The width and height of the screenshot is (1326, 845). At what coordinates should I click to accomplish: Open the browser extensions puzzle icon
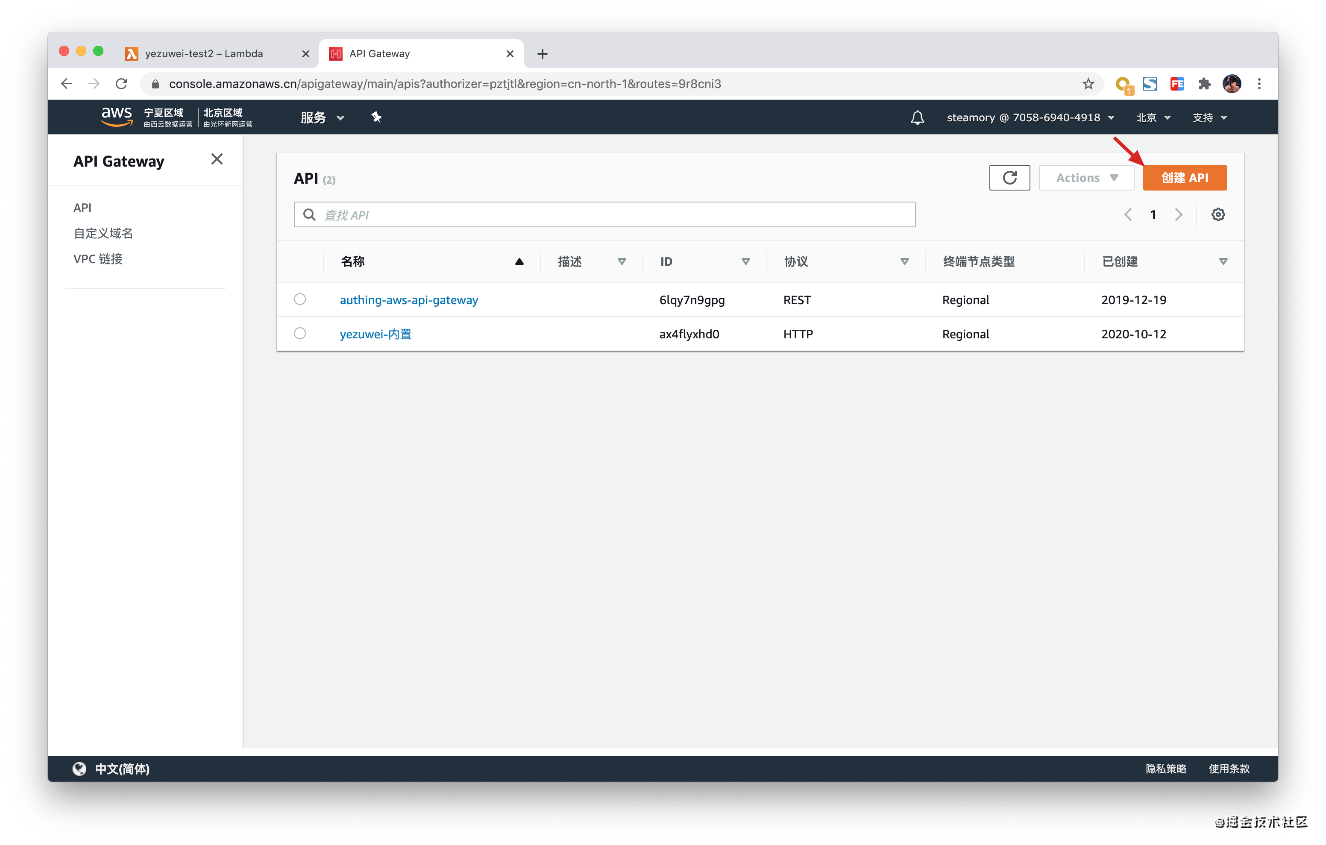click(1204, 84)
